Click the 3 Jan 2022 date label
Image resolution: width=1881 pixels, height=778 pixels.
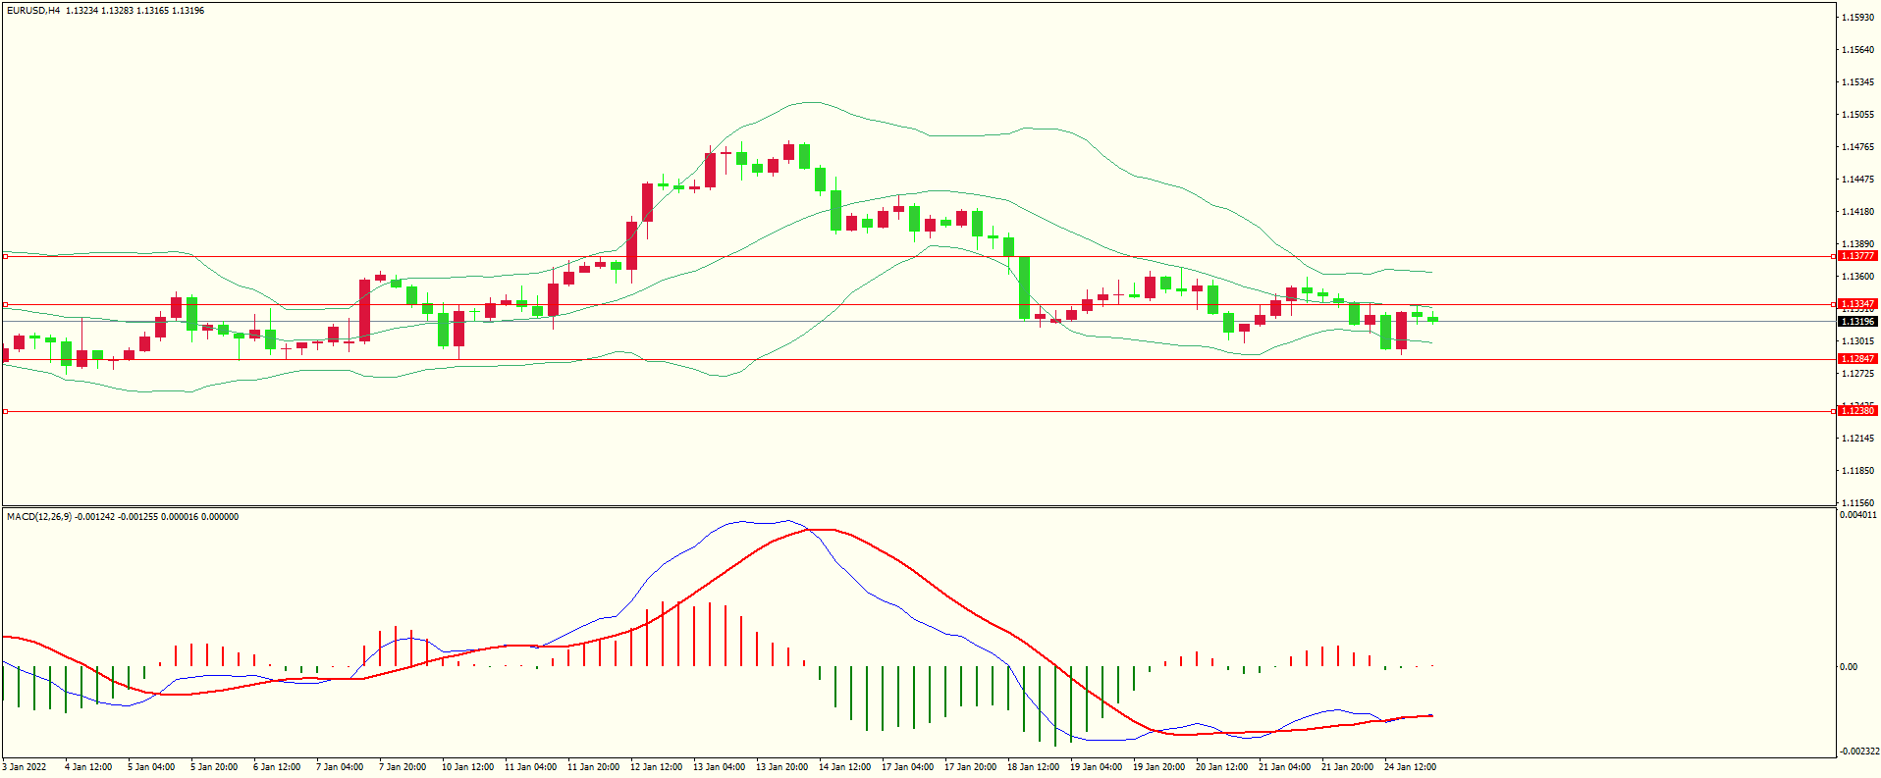[x=25, y=767]
